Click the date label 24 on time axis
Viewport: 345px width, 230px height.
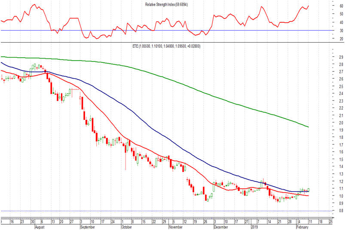coord(113,222)
